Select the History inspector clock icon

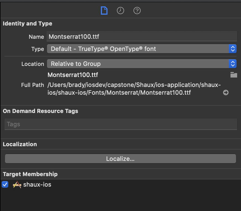point(120,11)
